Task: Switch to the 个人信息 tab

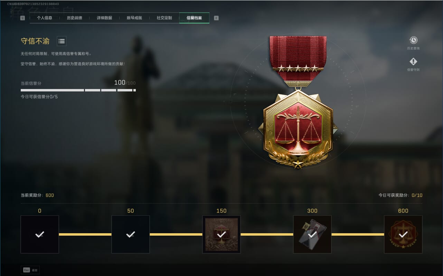Action: click(x=45, y=18)
